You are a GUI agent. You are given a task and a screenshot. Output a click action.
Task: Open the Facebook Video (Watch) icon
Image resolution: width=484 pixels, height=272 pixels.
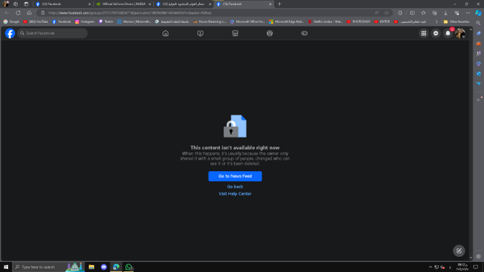[200, 33]
